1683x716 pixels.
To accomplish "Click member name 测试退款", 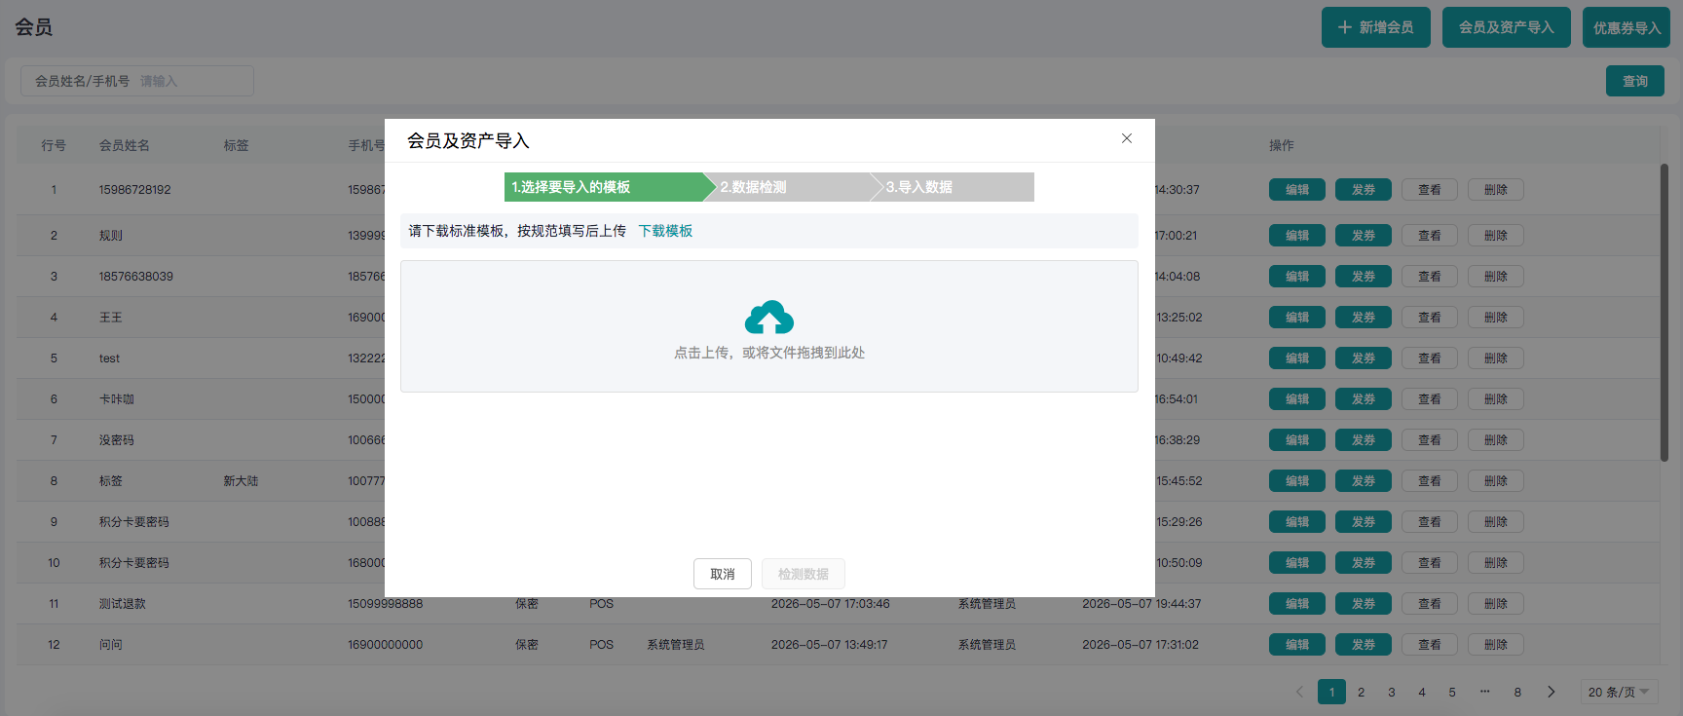I will pos(123,604).
